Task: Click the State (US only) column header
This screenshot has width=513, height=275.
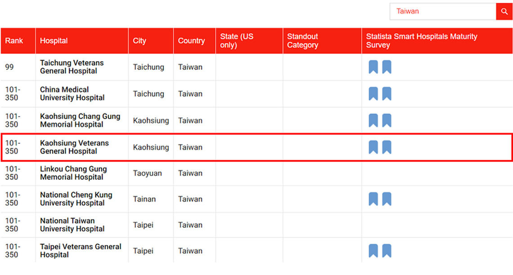Action: tap(249, 41)
